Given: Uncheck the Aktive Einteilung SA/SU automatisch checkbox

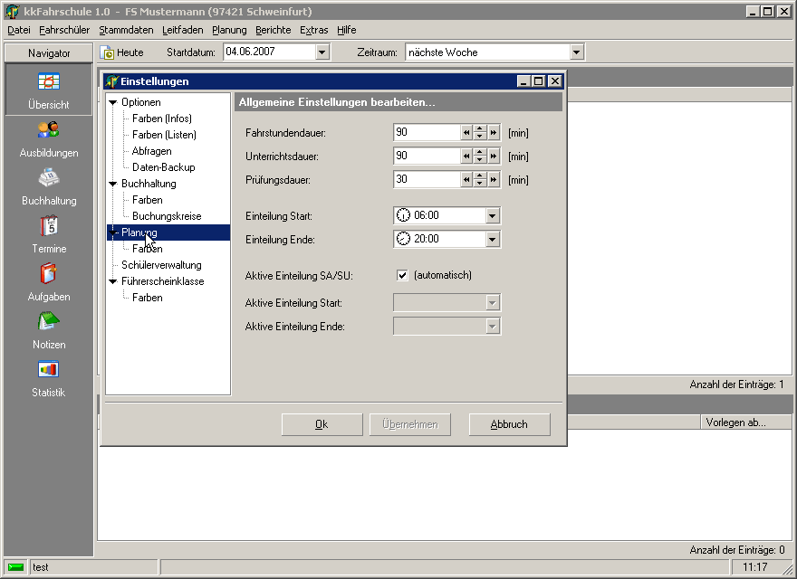Looking at the screenshot, I should [402, 275].
